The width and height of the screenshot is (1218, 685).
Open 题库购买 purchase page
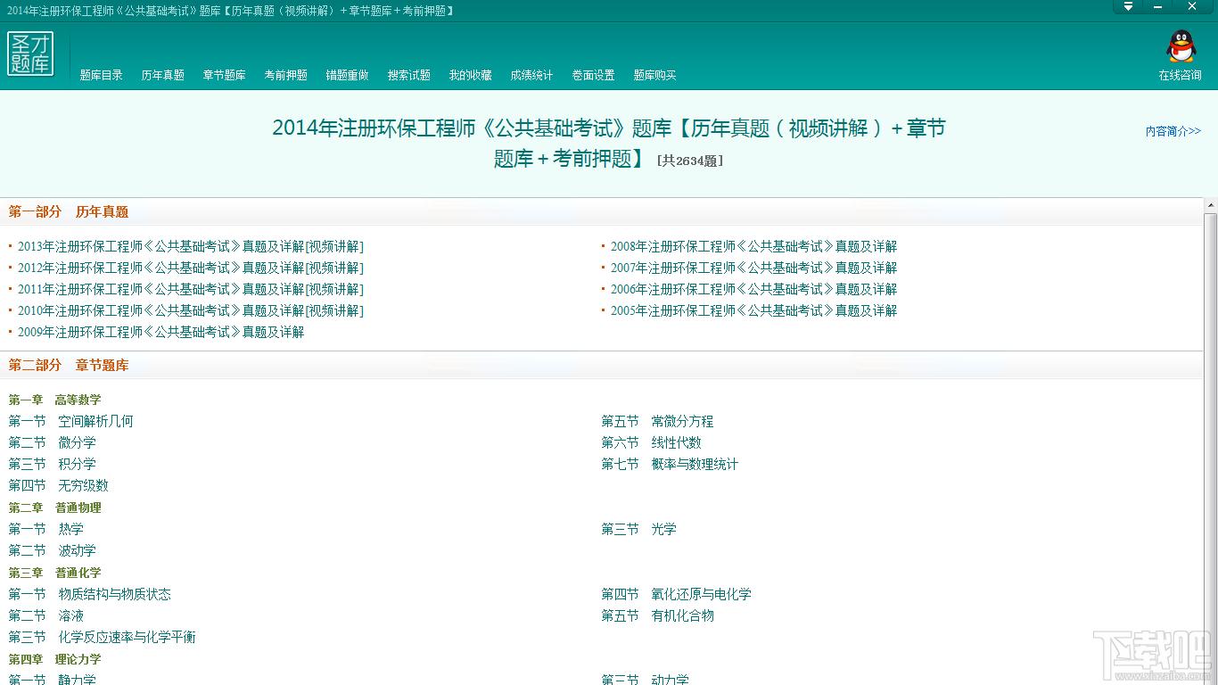[654, 75]
